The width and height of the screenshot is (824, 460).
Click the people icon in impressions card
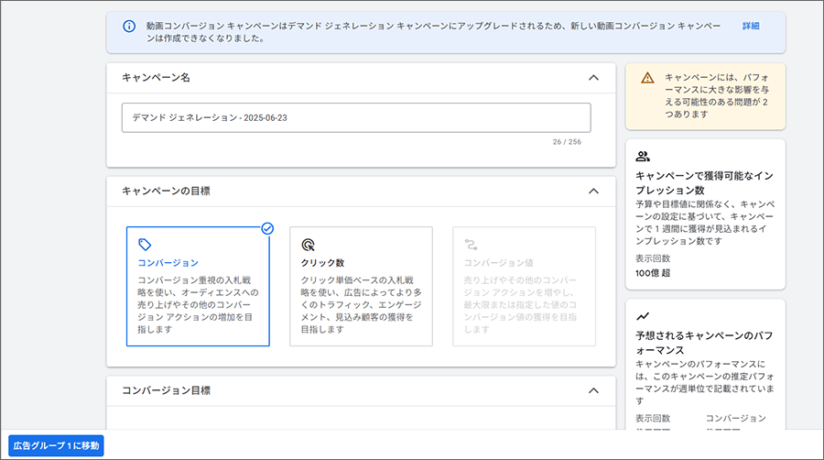(643, 156)
